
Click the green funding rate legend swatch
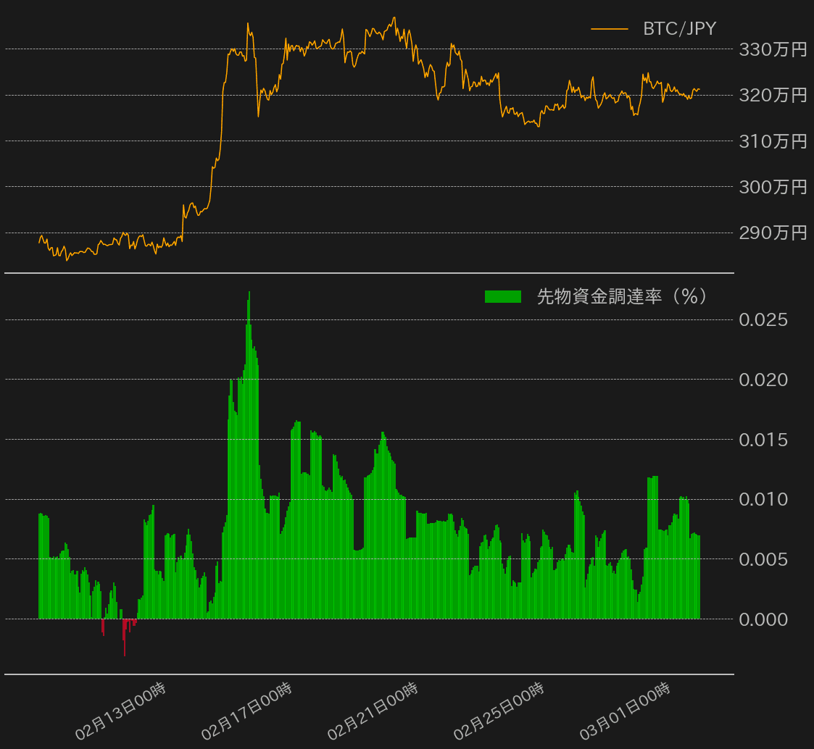(502, 296)
